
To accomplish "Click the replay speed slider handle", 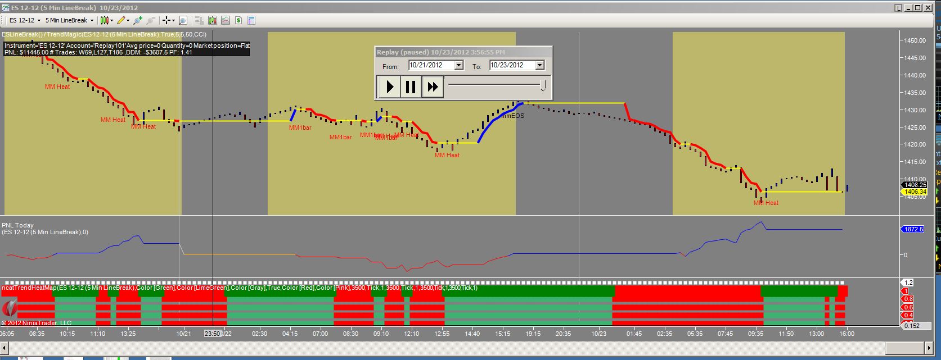I will (x=543, y=85).
